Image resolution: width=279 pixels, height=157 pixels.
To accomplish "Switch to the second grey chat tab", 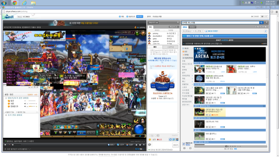I will (170, 47).
